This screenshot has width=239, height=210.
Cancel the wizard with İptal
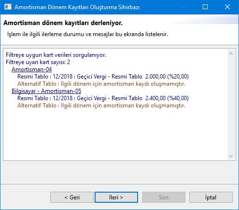pos(211,197)
